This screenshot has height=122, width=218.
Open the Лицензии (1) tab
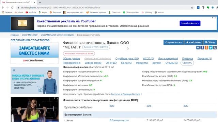(205, 59)
